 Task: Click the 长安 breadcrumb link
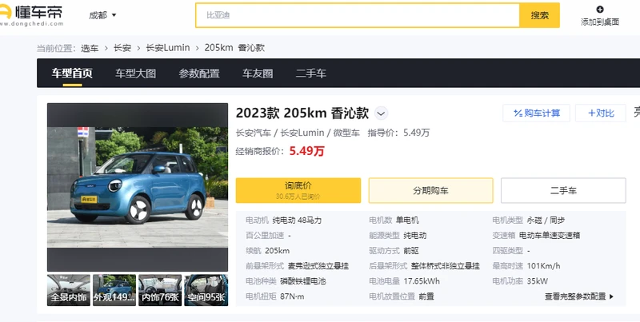point(122,48)
